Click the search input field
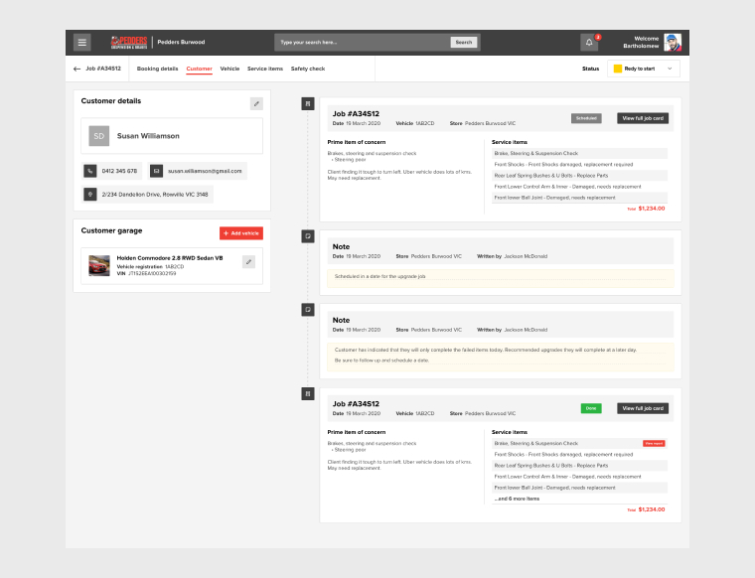Screen dimensions: 755x578 [x=363, y=43]
